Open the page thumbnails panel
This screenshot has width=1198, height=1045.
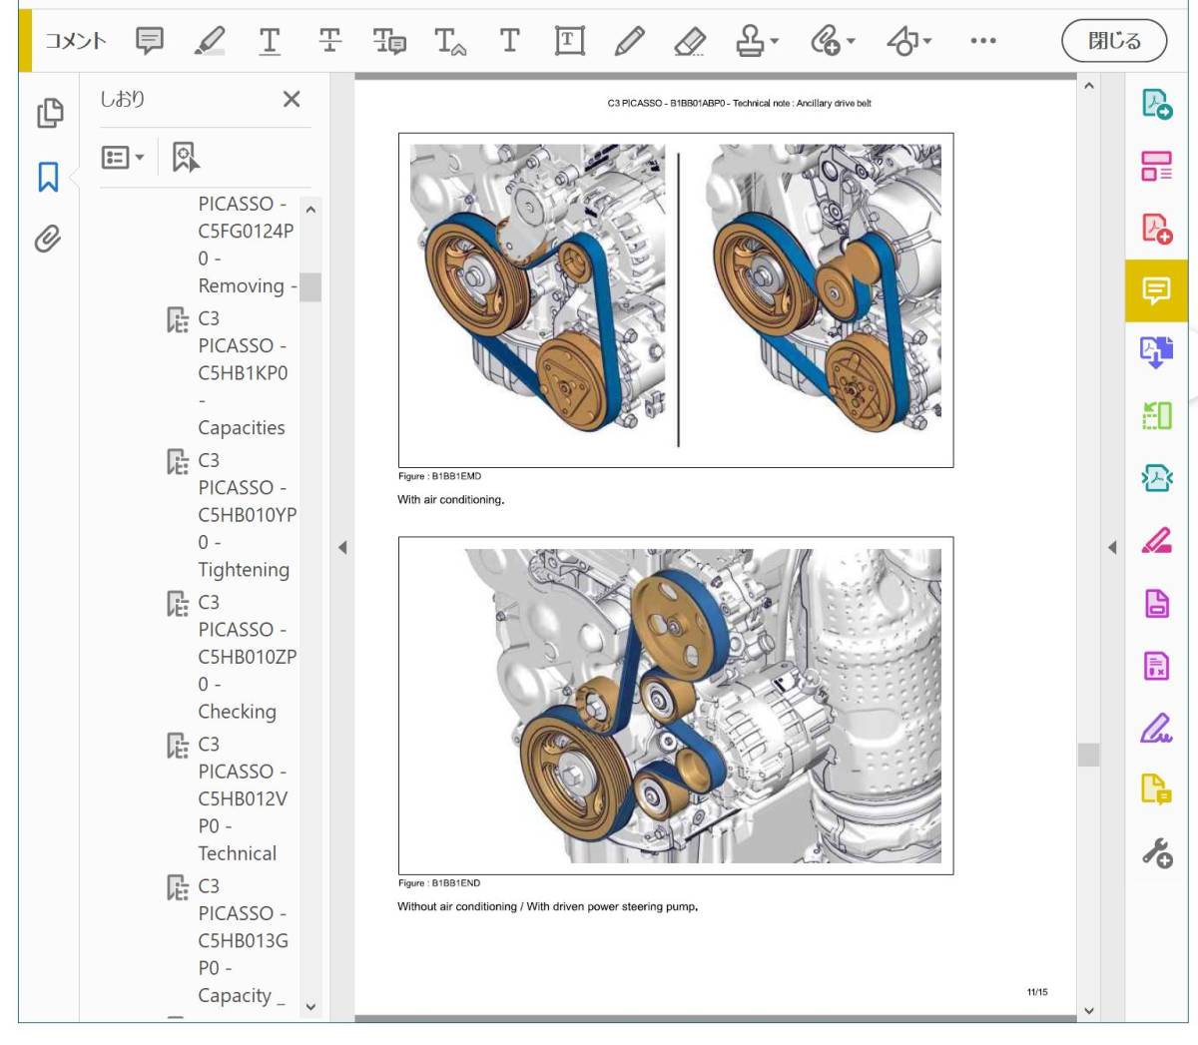pos(49,113)
